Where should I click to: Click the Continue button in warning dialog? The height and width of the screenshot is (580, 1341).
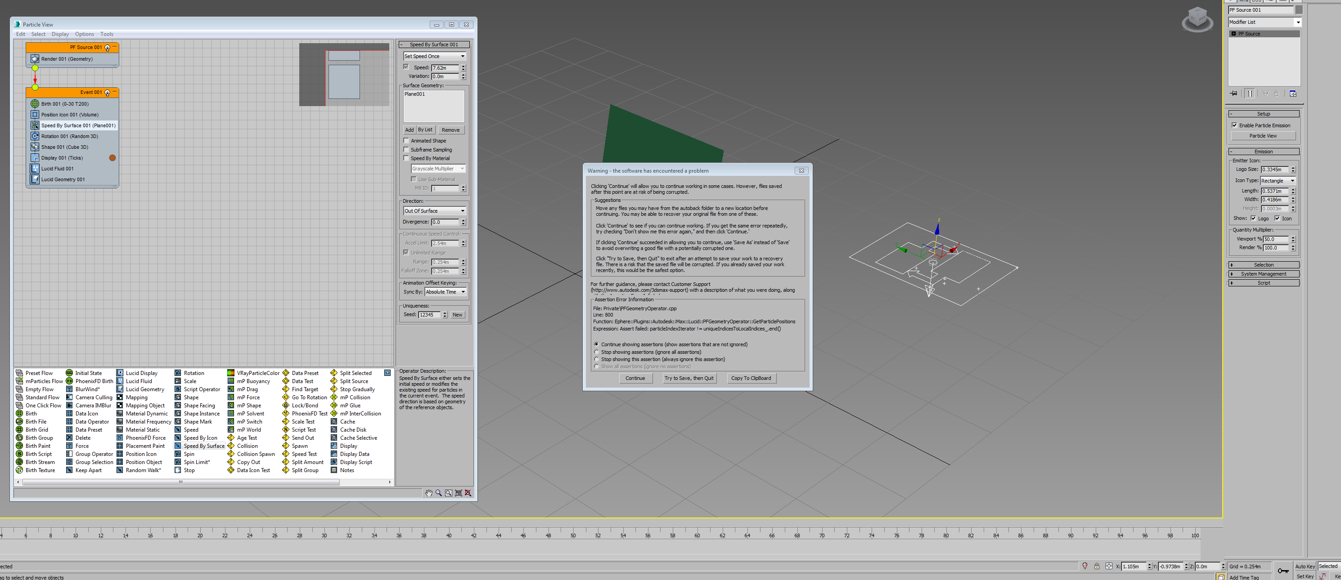(634, 378)
